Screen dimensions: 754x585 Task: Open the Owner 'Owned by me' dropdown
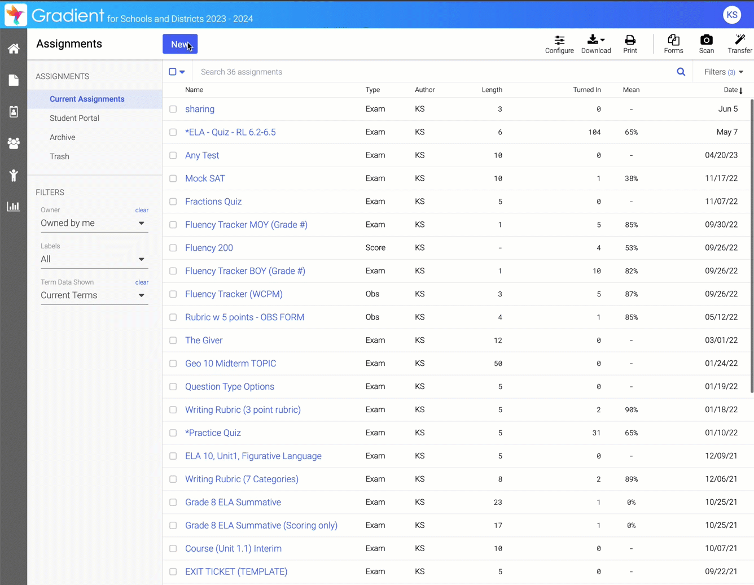(x=94, y=223)
